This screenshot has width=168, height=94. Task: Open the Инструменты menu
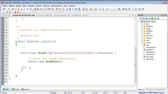57,6
